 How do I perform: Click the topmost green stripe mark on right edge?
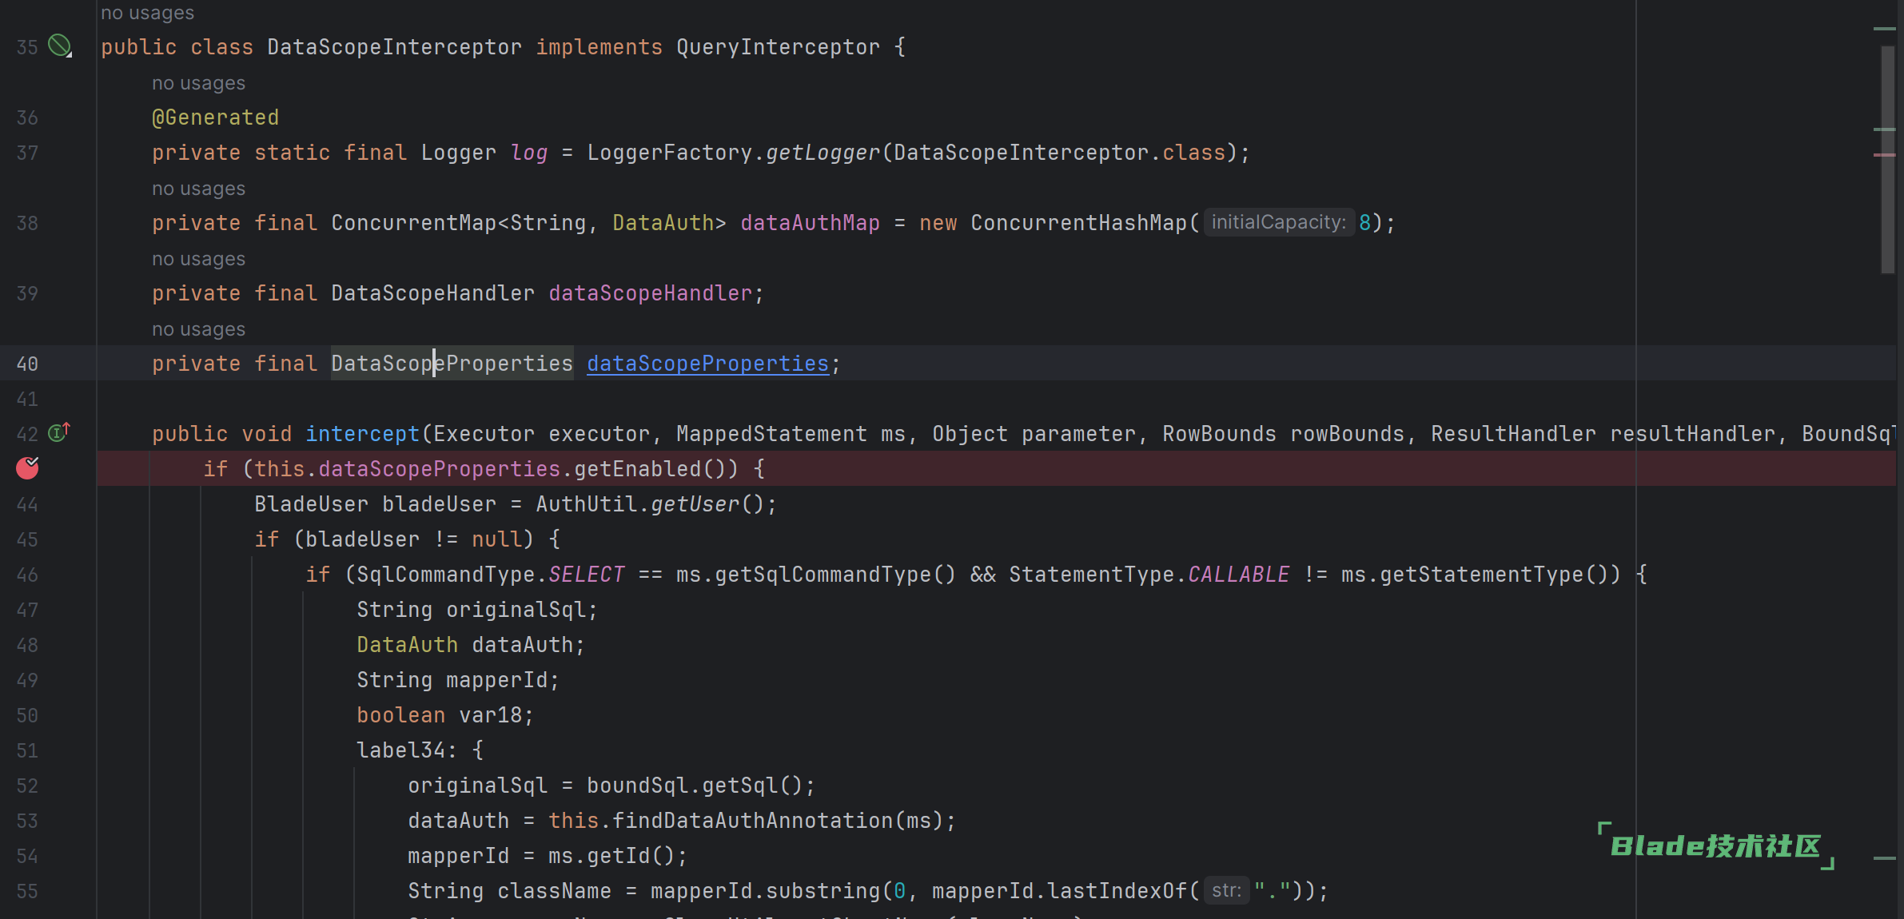click(1884, 29)
